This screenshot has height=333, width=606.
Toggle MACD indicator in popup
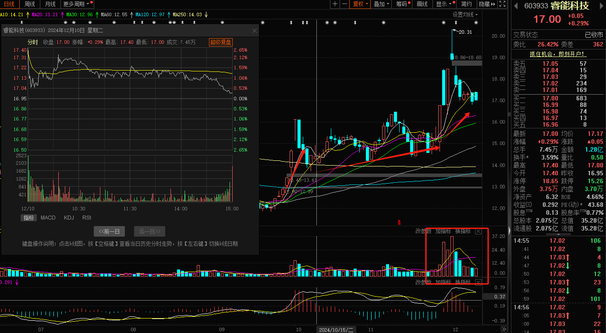click(x=48, y=218)
